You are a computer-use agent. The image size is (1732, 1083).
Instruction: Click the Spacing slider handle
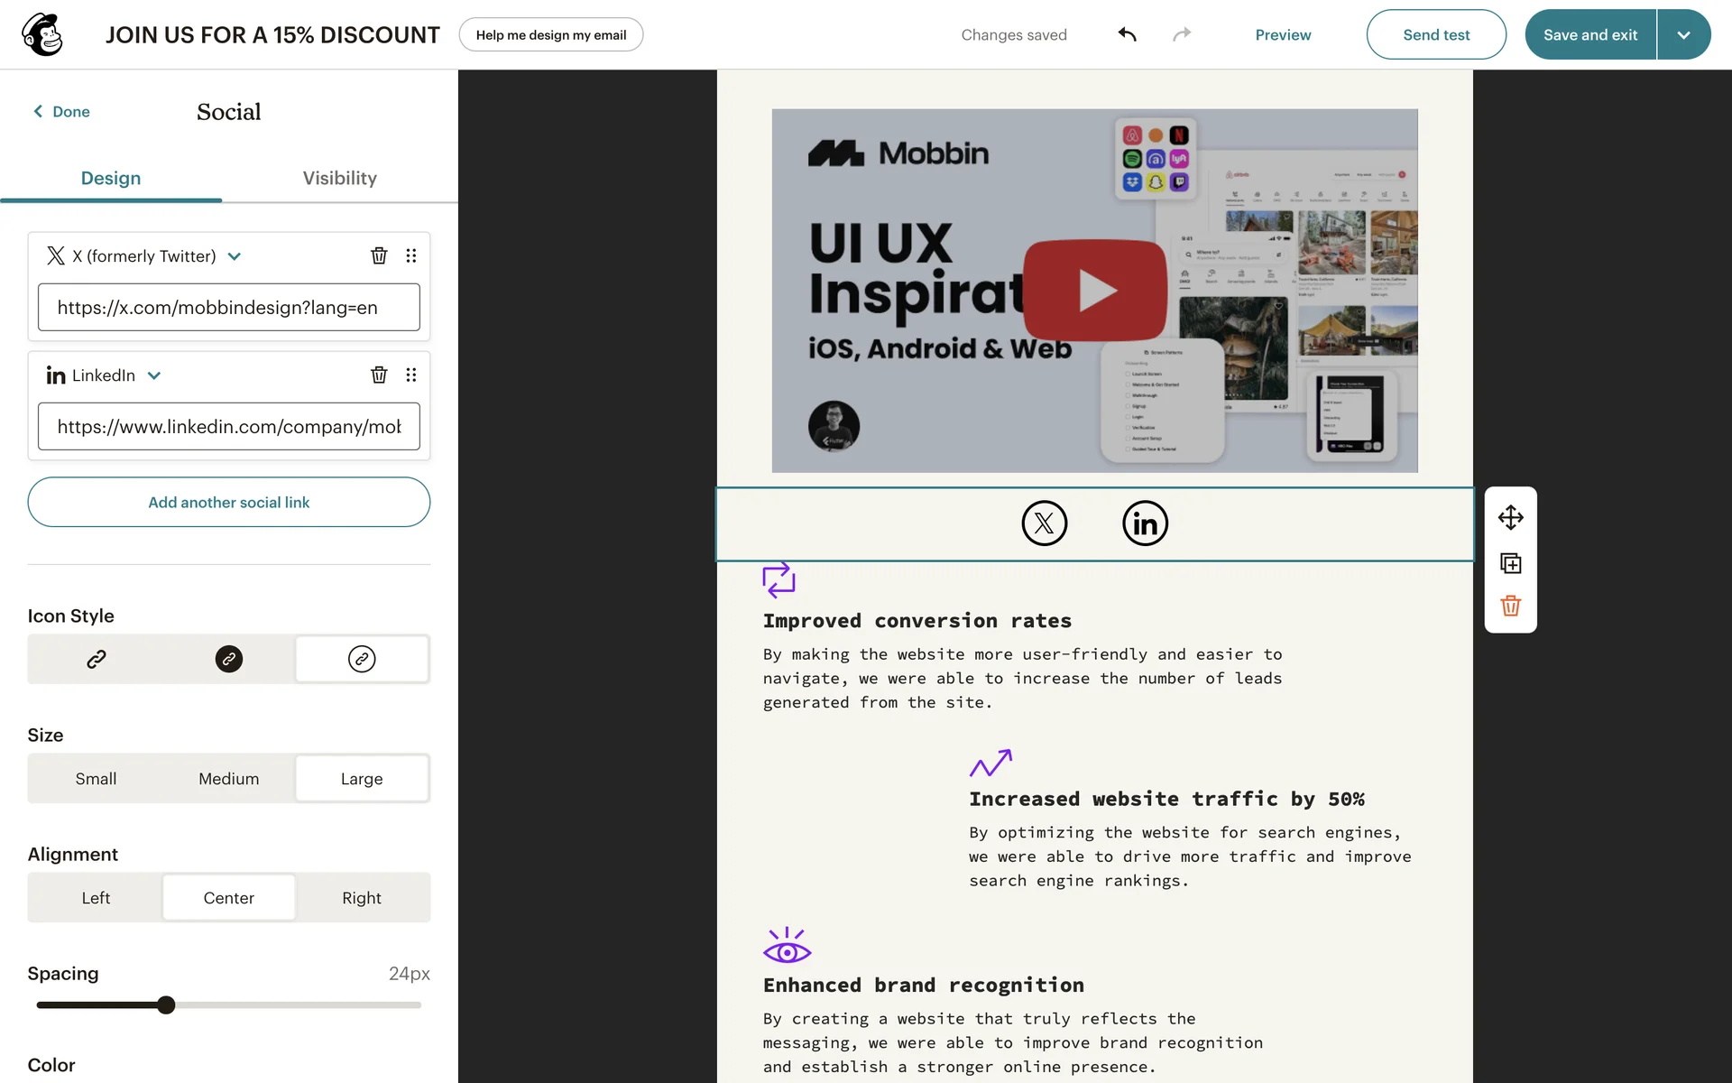pyautogui.click(x=166, y=1005)
